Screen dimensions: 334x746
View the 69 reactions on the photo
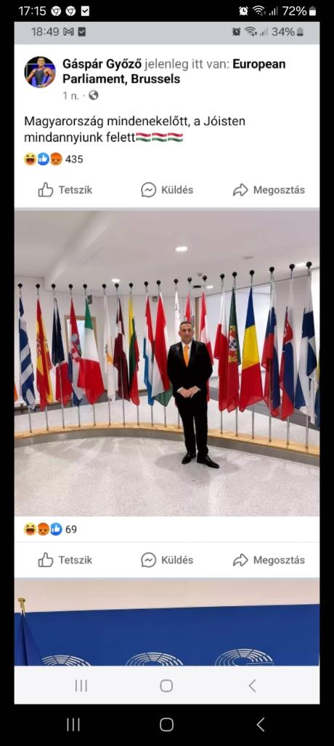[50, 529]
